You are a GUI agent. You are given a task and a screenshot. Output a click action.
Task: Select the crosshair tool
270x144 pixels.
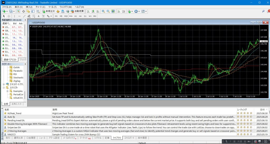(9, 16)
